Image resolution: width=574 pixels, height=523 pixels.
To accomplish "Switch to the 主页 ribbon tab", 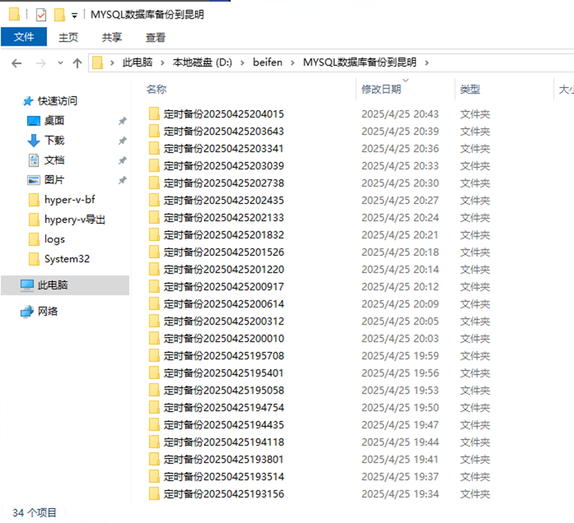I will click(x=68, y=37).
